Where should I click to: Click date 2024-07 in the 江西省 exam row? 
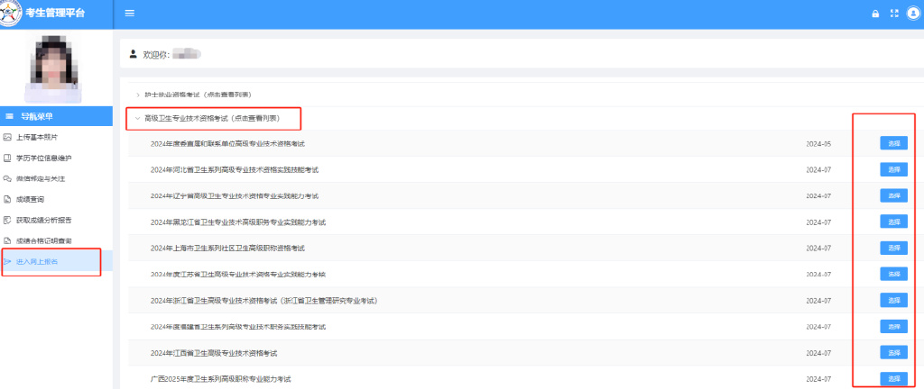point(818,353)
